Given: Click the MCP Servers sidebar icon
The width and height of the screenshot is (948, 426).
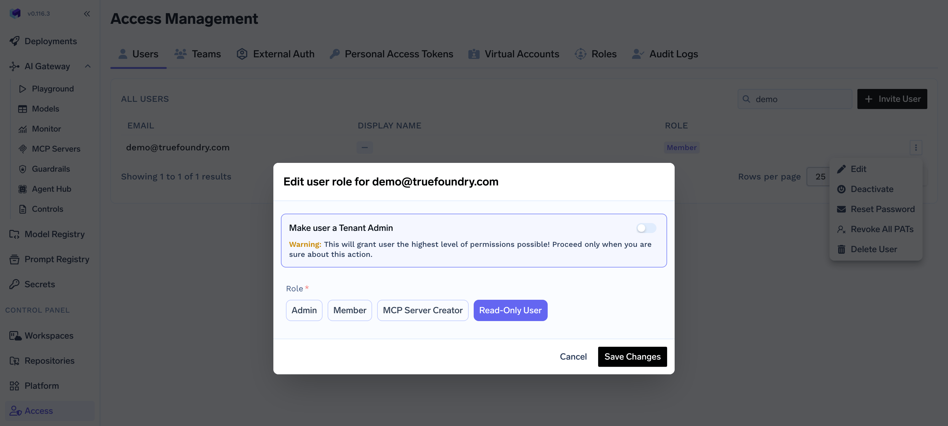Looking at the screenshot, I should (23, 149).
